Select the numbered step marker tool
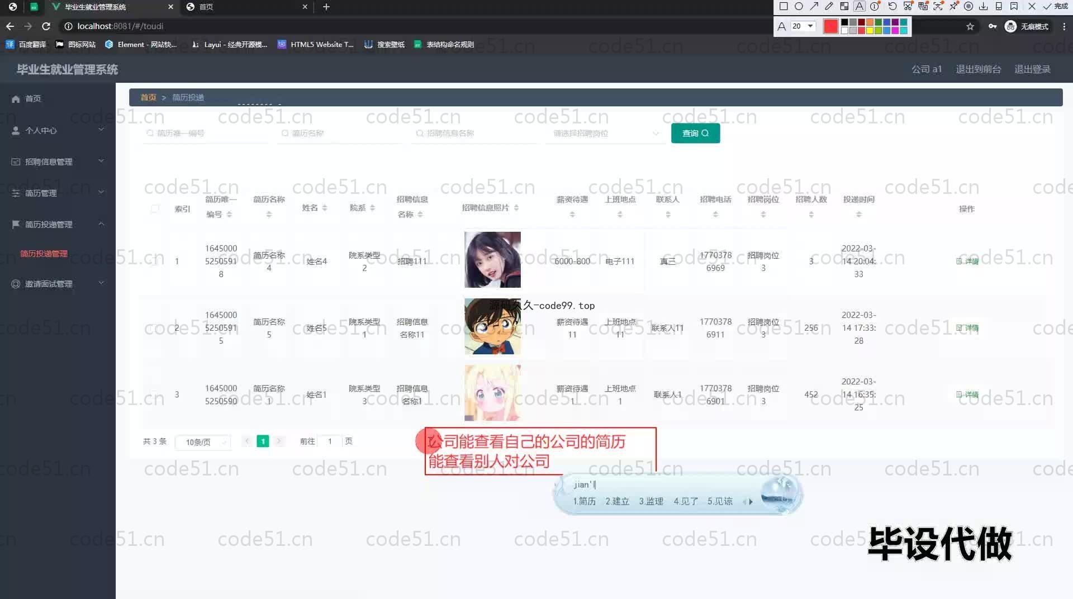Viewport: 1073px width, 599px height. click(x=875, y=7)
